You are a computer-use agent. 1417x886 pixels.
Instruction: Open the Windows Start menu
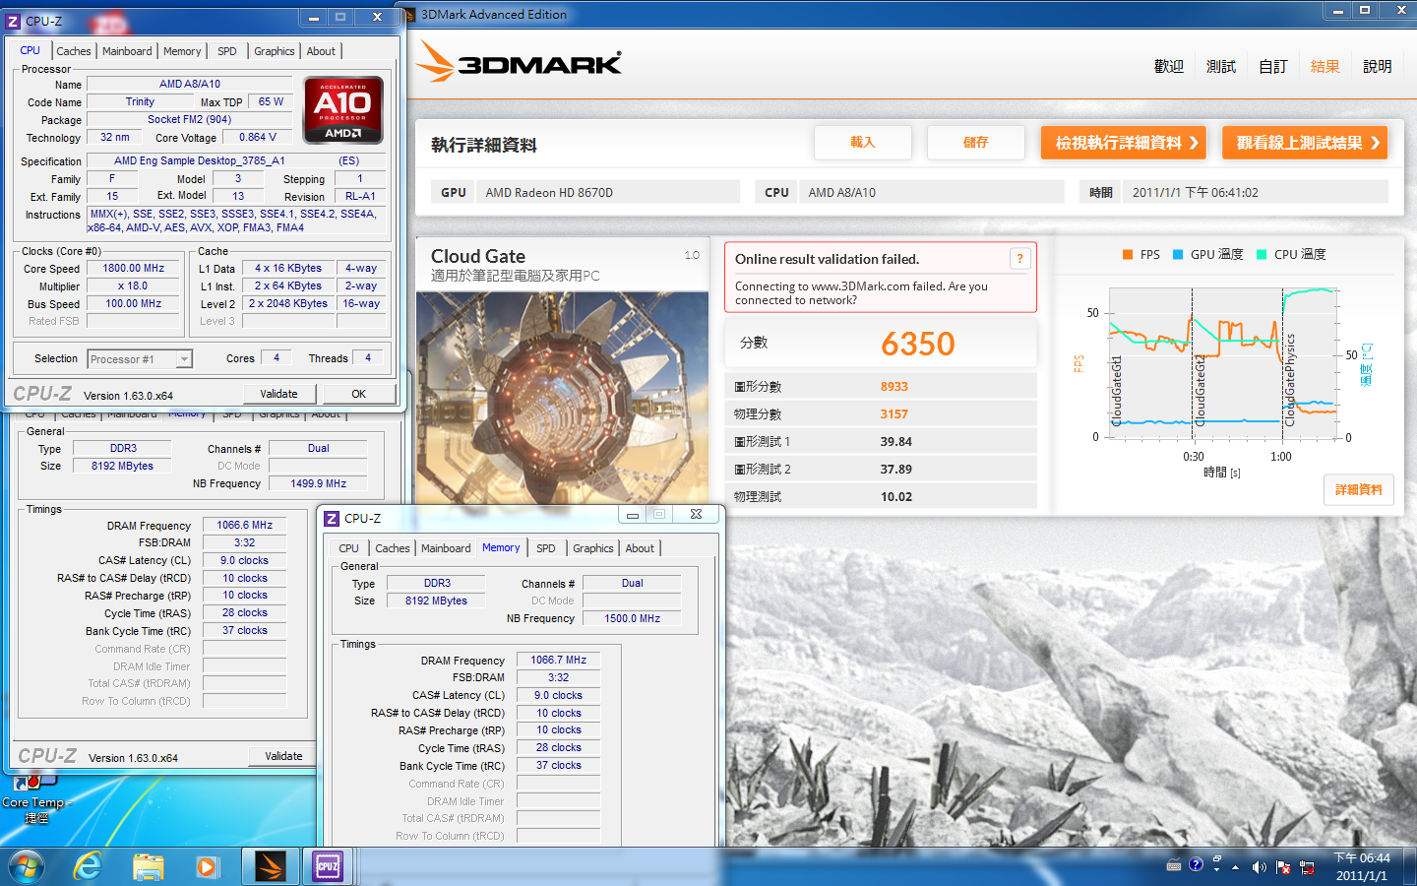(x=27, y=866)
